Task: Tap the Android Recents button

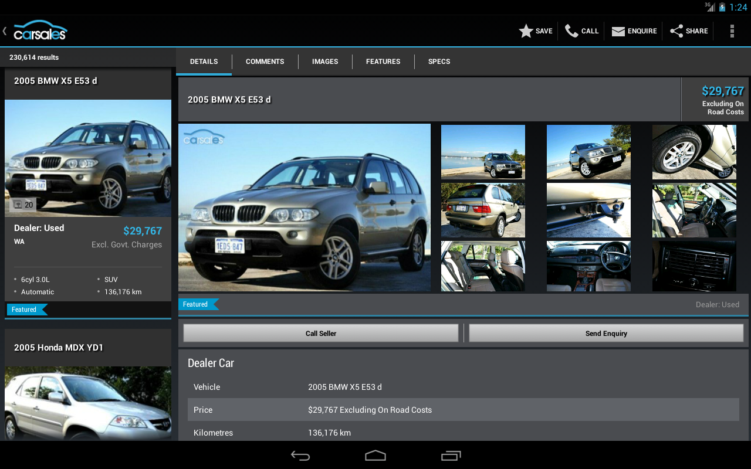Action: [x=451, y=455]
